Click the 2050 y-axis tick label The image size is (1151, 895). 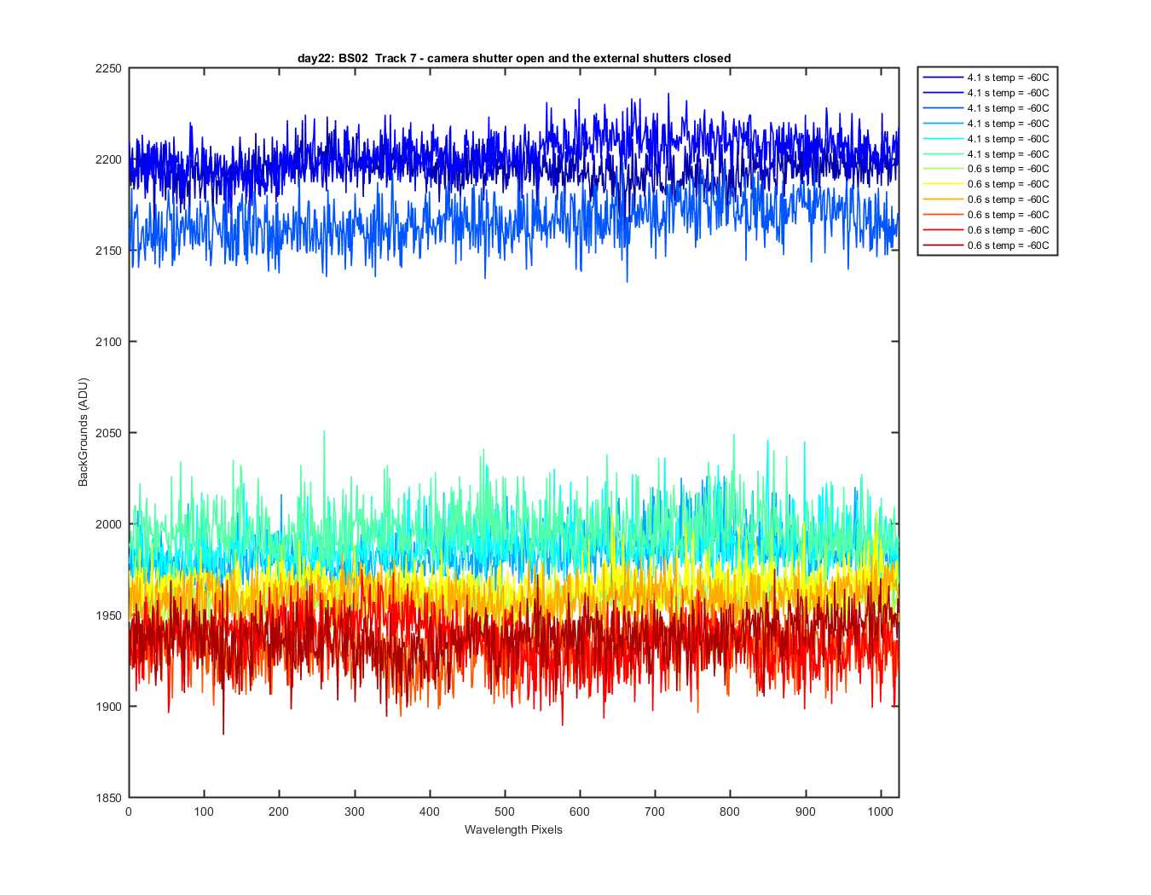tap(109, 433)
